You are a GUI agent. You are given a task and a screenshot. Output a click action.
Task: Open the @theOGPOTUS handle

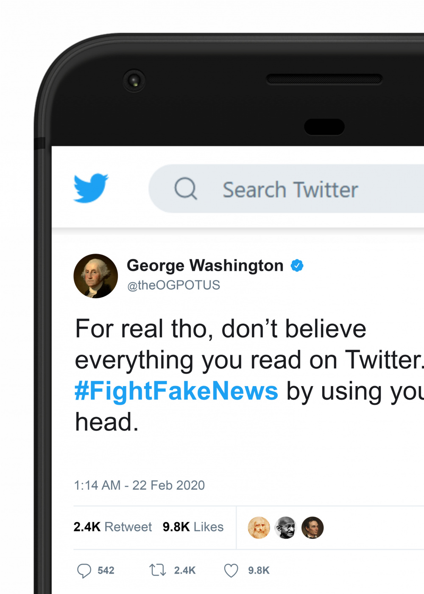tap(174, 285)
